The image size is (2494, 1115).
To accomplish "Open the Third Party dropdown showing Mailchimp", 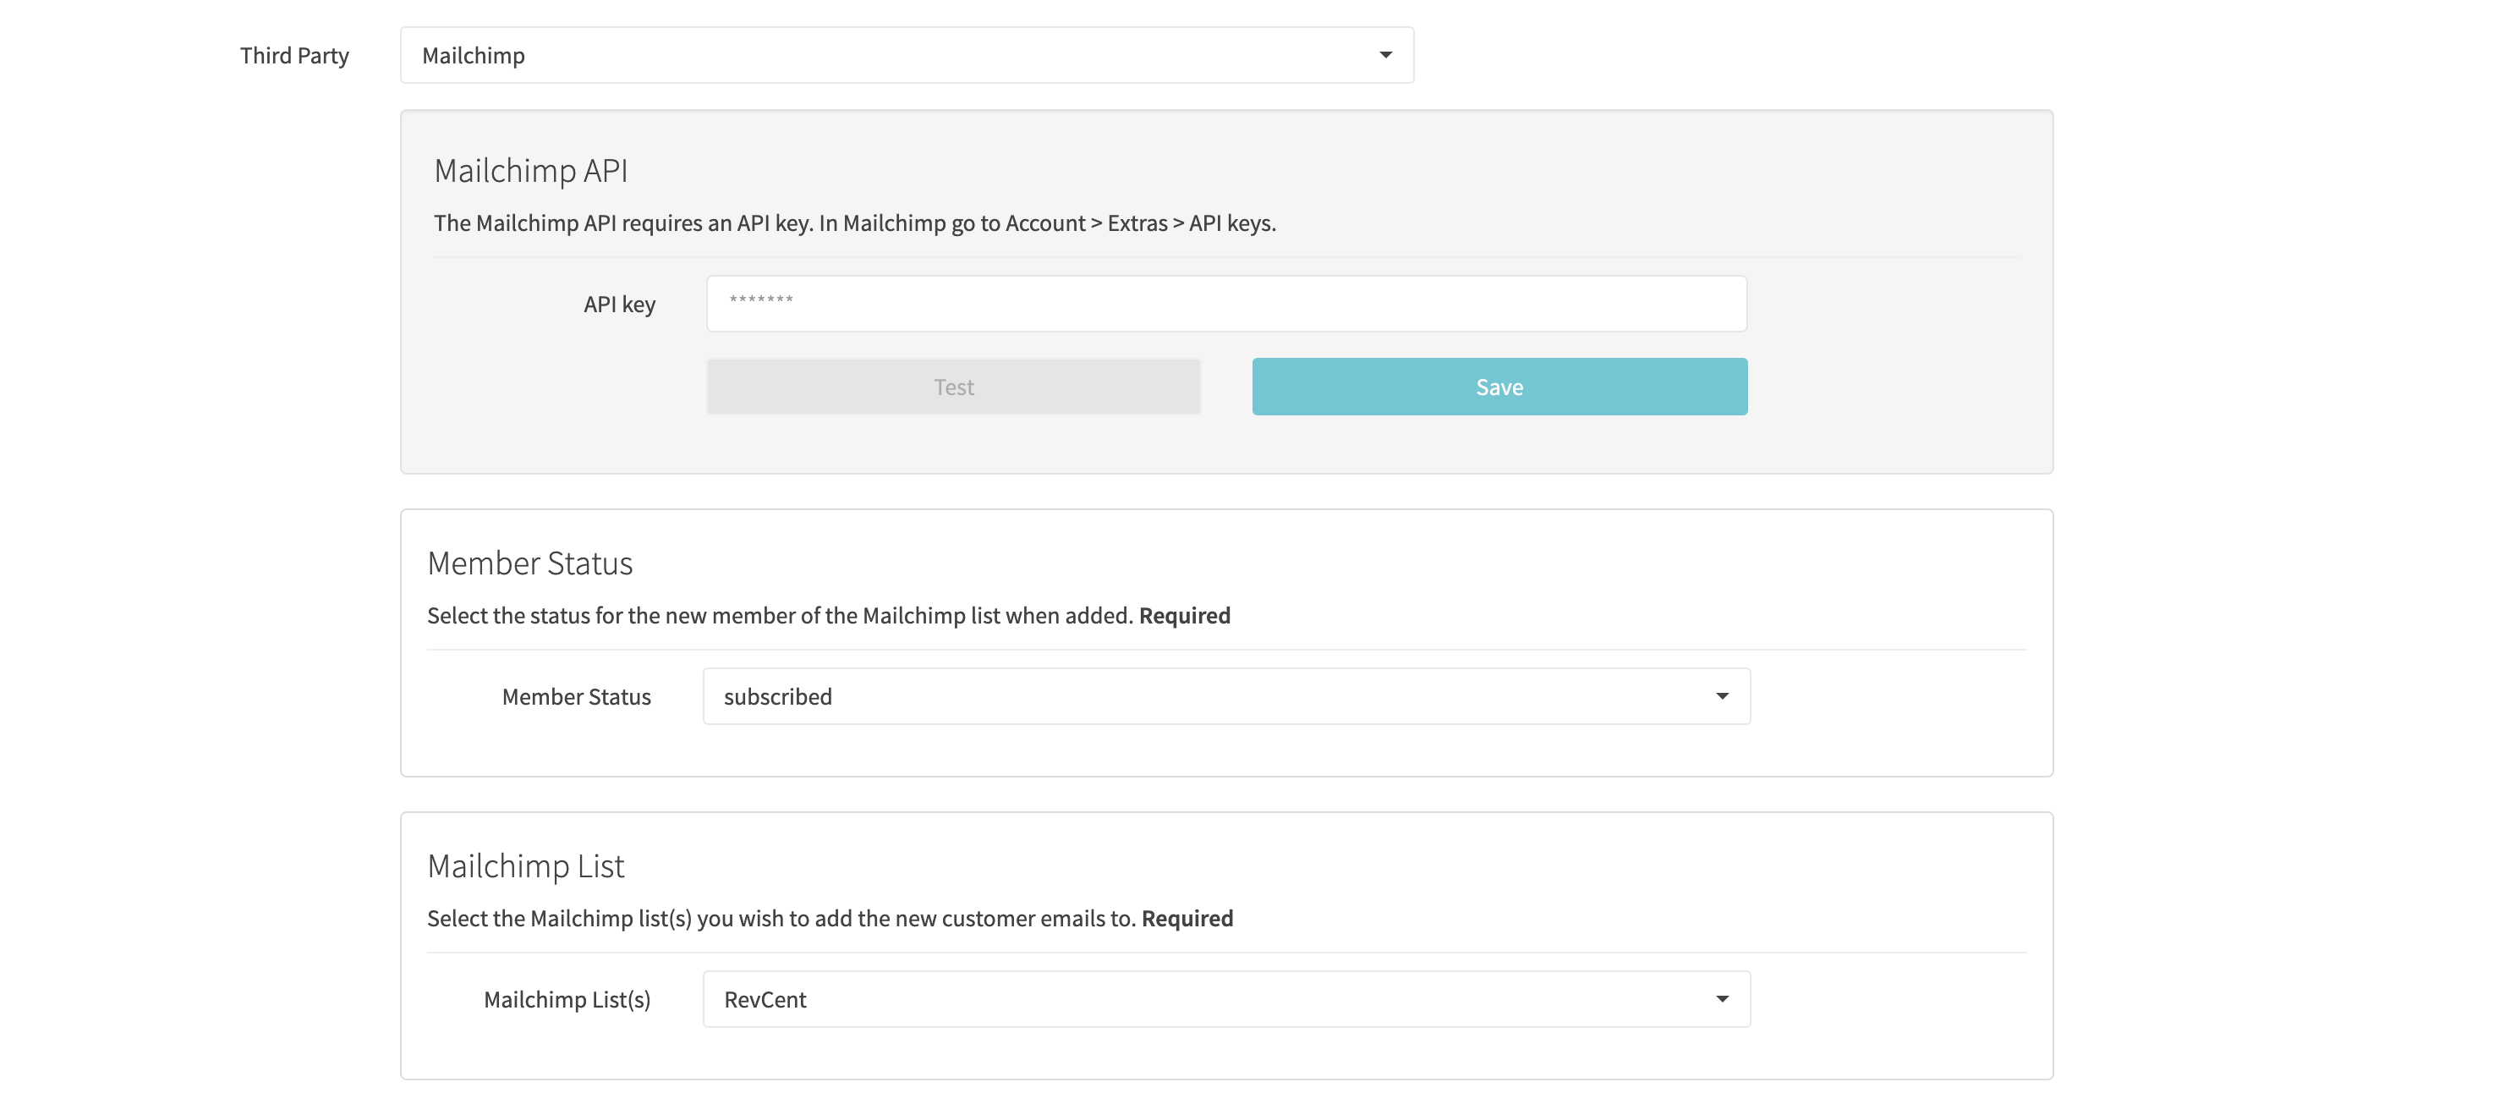I will tap(907, 55).
